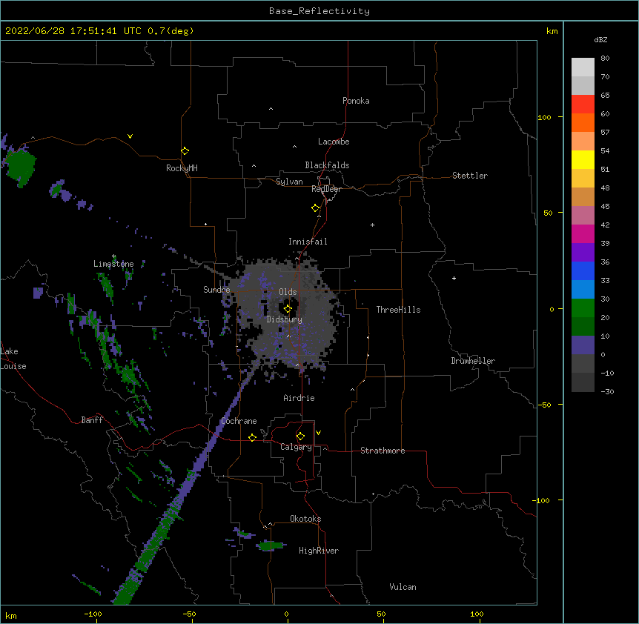Select the yellow 54 dBZ color swatch
The height and width of the screenshot is (624, 639).
click(583, 159)
